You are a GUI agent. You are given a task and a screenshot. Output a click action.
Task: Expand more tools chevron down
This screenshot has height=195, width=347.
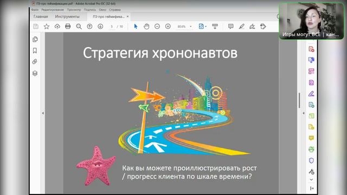(x=311, y=179)
